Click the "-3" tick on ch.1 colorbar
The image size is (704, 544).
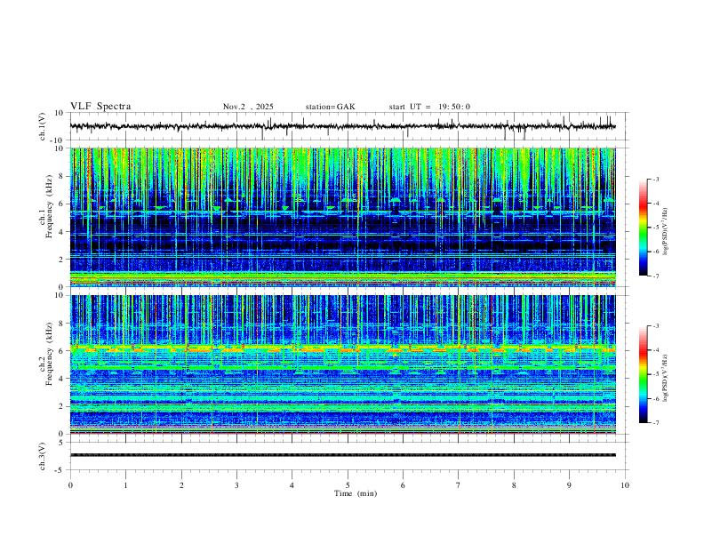point(656,179)
